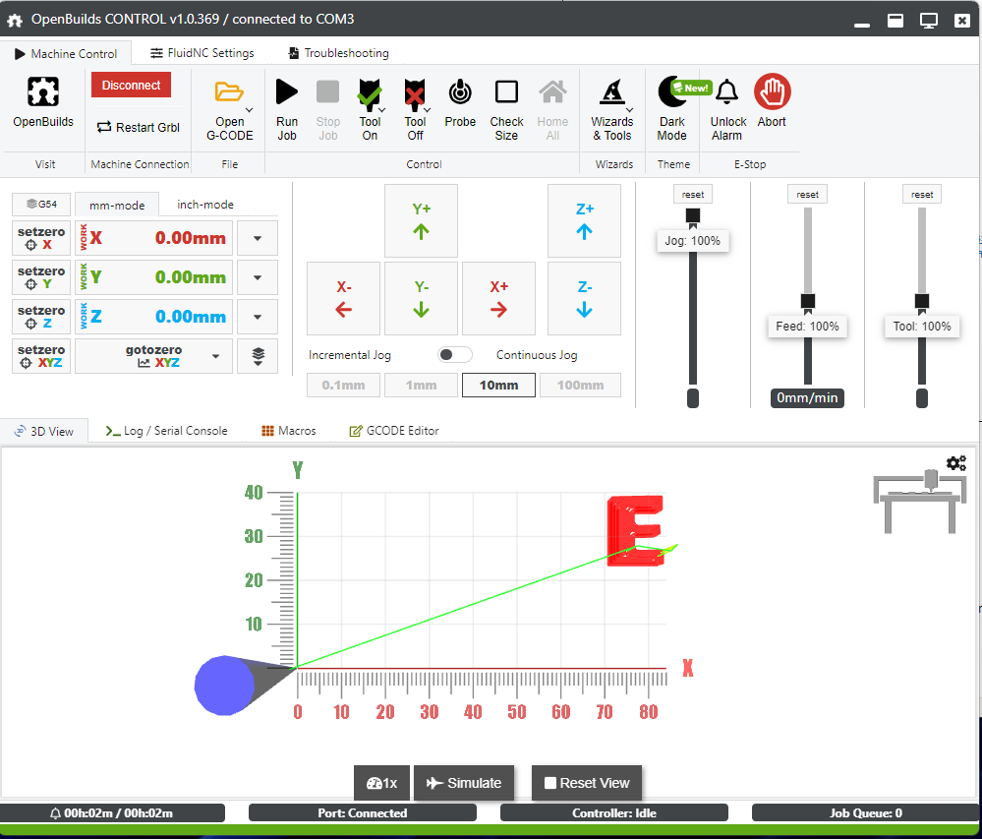Click the Jog override slider handle
This screenshot has width=982, height=839.
point(693,216)
